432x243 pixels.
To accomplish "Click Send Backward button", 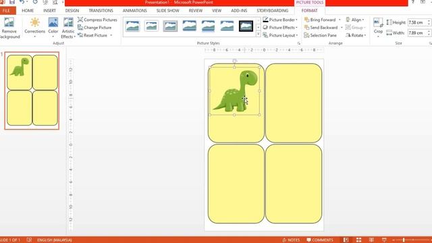I will [321, 28].
